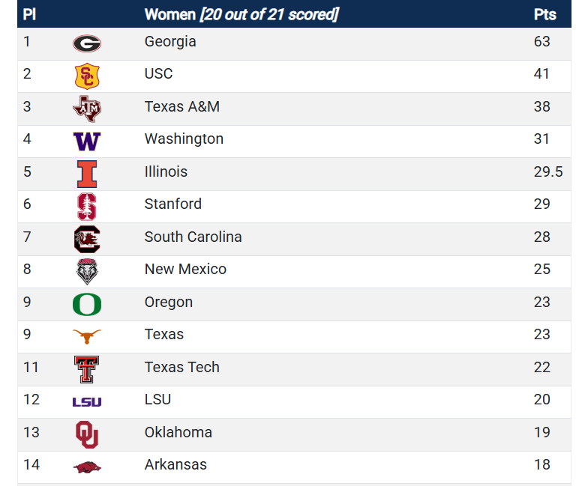Image resolution: width=576 pixels, height=486 pixels.
Task: Click the Oregon green O logo
Action: (87, 305)
